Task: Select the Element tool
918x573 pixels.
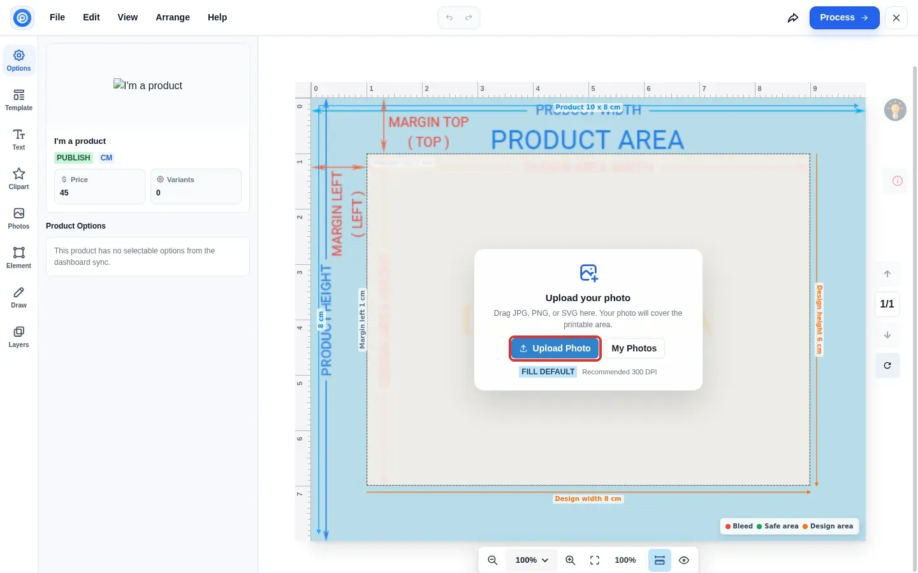Action: (x=19, y=258)
